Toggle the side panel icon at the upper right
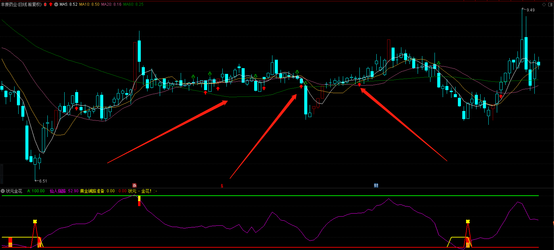This screenshot has height=250, width=554. point(550,4)
